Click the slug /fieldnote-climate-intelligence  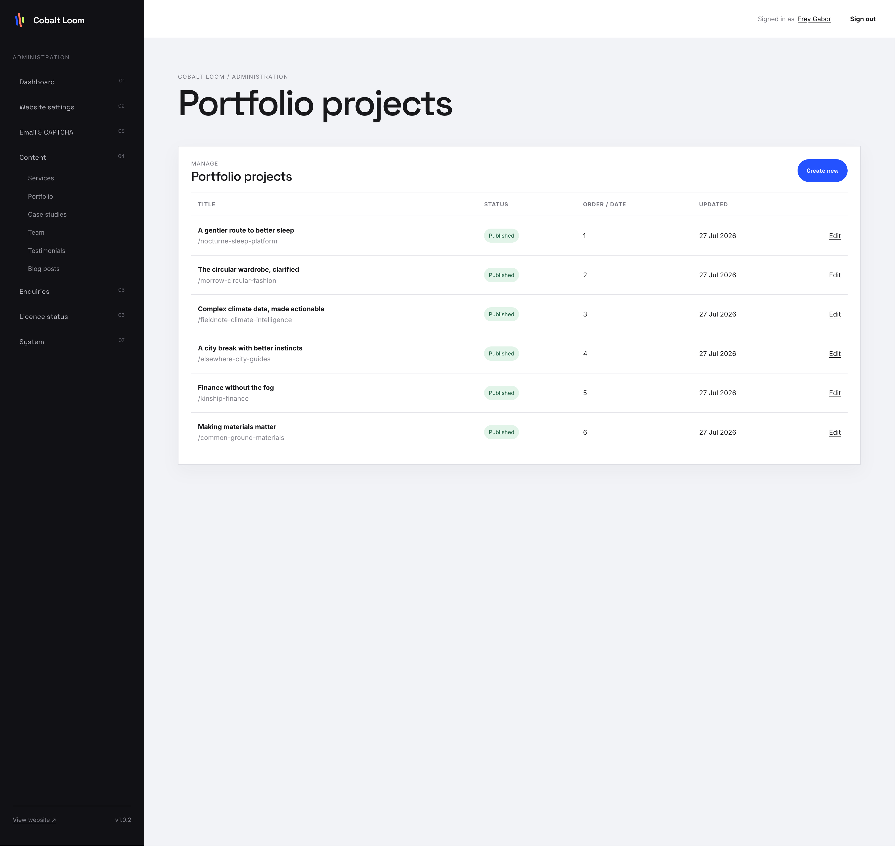245,320
